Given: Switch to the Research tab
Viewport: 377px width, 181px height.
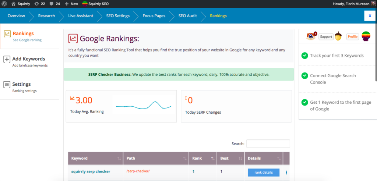Looking at the screenshot, I should tap(46, 16).
